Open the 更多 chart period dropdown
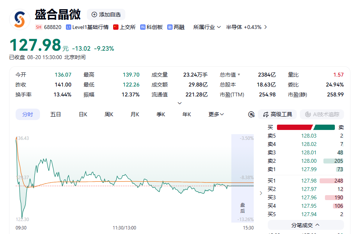The width and height of the screenshot is (352, 234). click(216, 115)
